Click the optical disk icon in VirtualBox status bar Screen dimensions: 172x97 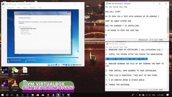click(51, 65)
